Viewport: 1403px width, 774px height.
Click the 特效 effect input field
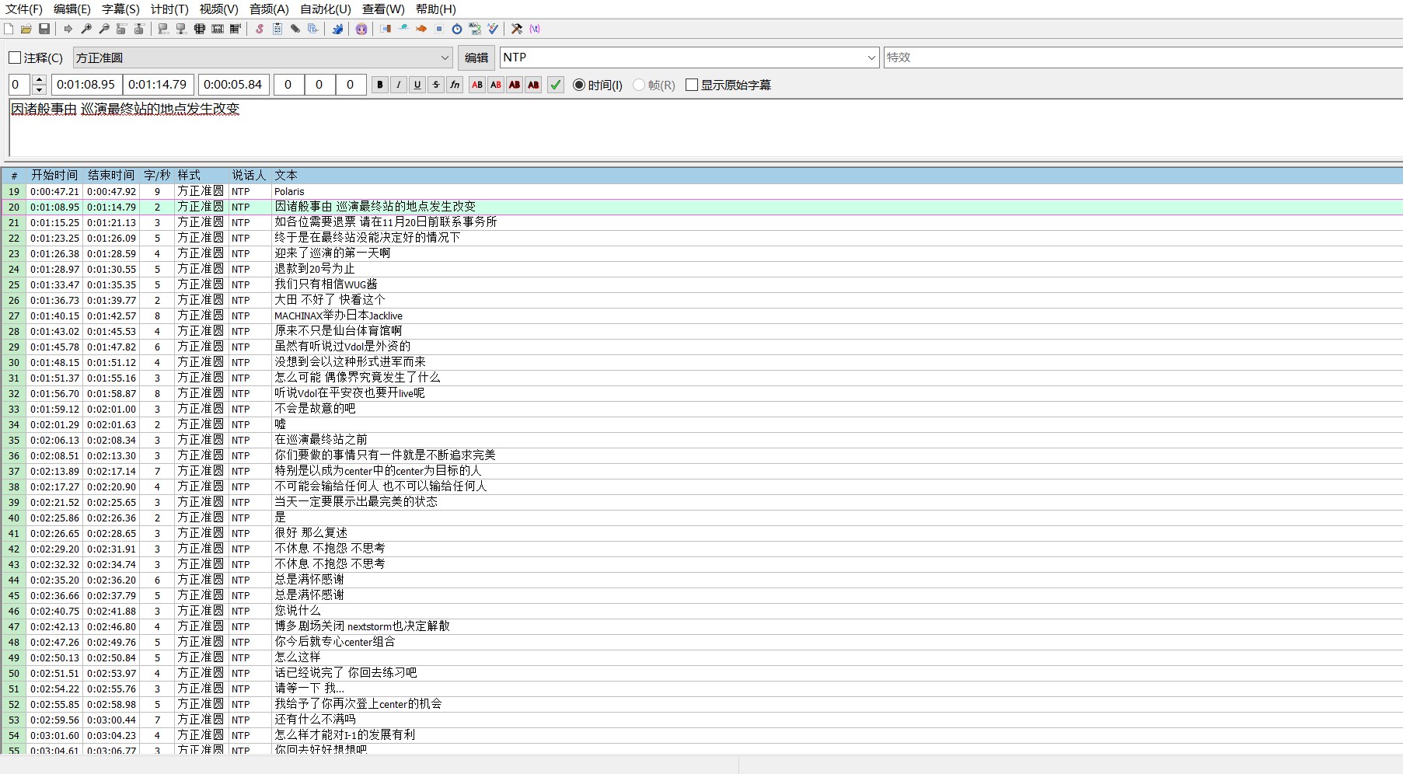click(1143, 58)
